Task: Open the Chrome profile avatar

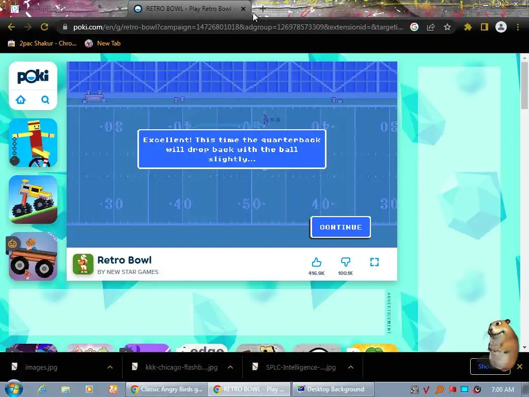Action: point(501,27)
